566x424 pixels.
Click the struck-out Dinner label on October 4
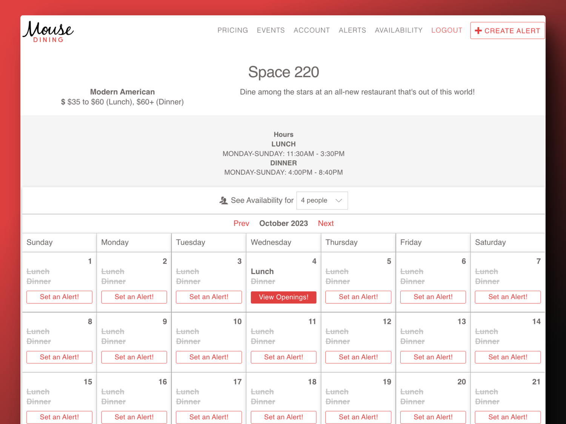263,282
